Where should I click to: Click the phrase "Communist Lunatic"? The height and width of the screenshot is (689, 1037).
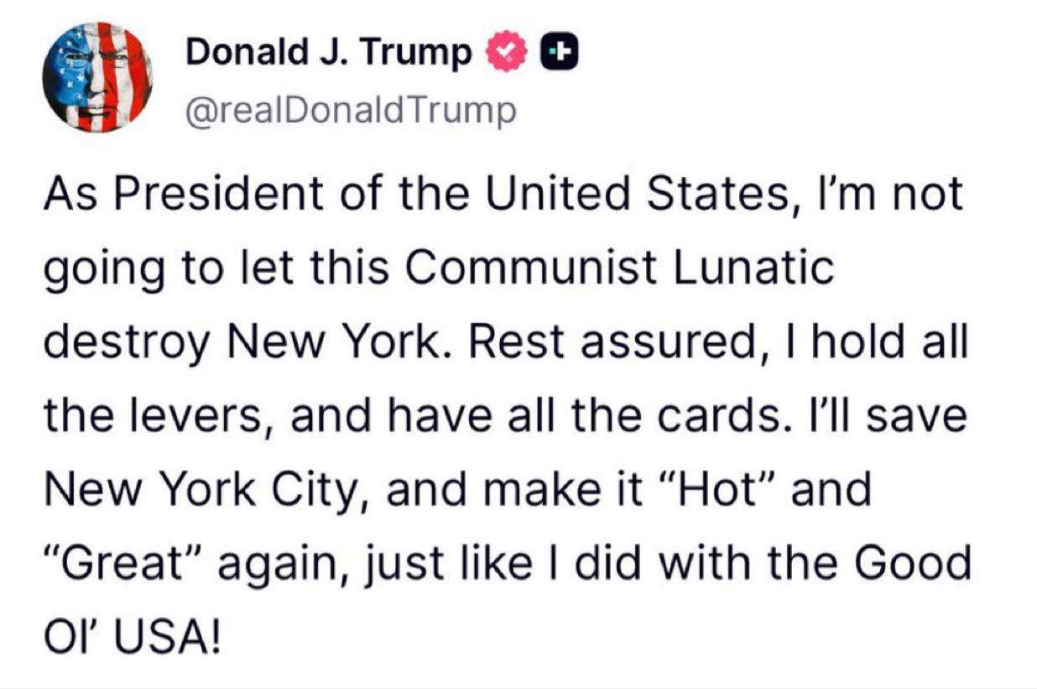pos(623,269)
